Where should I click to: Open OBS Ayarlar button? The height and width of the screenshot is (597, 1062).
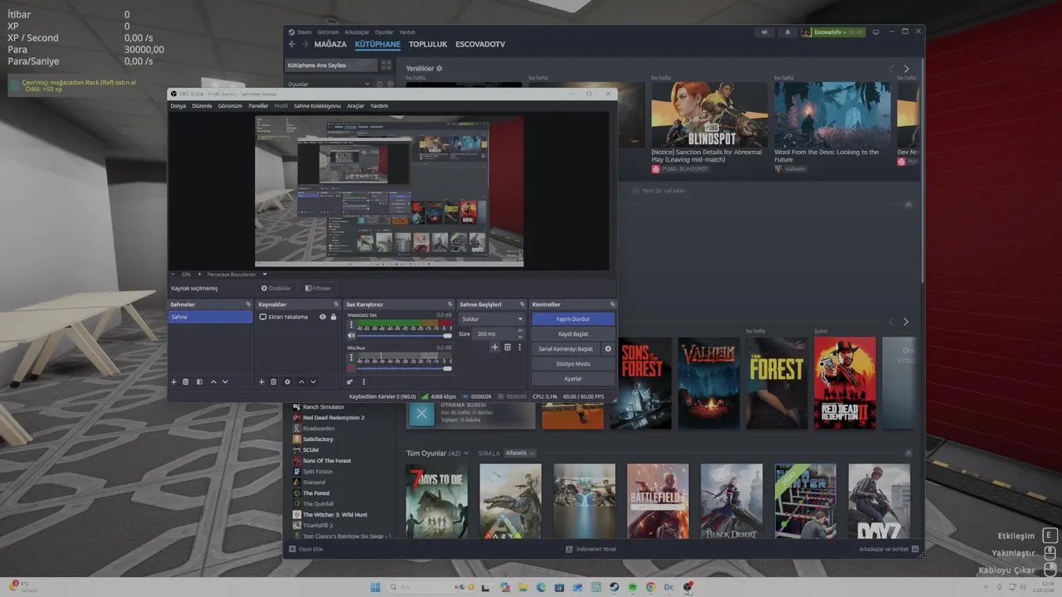point(573,379)
